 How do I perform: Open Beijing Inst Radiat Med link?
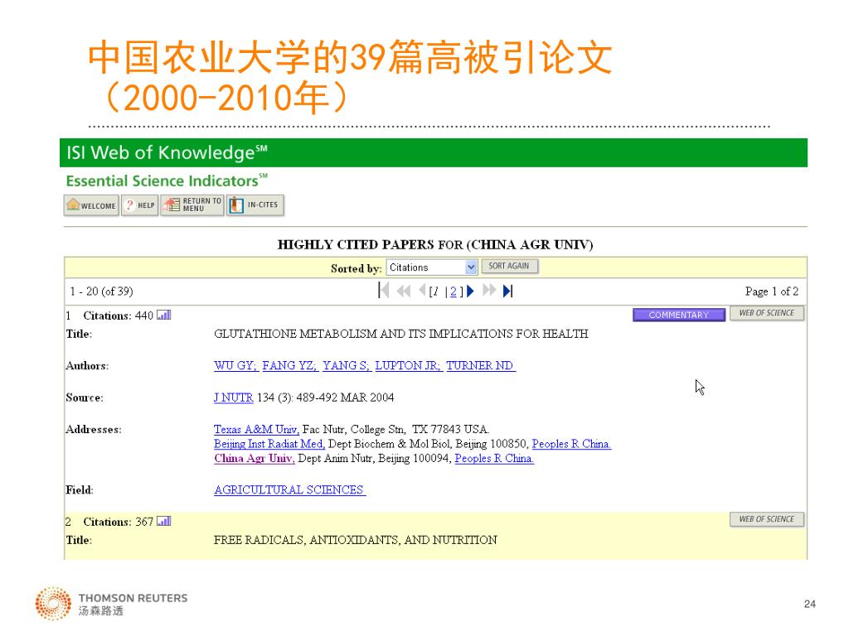click(269, 444)
